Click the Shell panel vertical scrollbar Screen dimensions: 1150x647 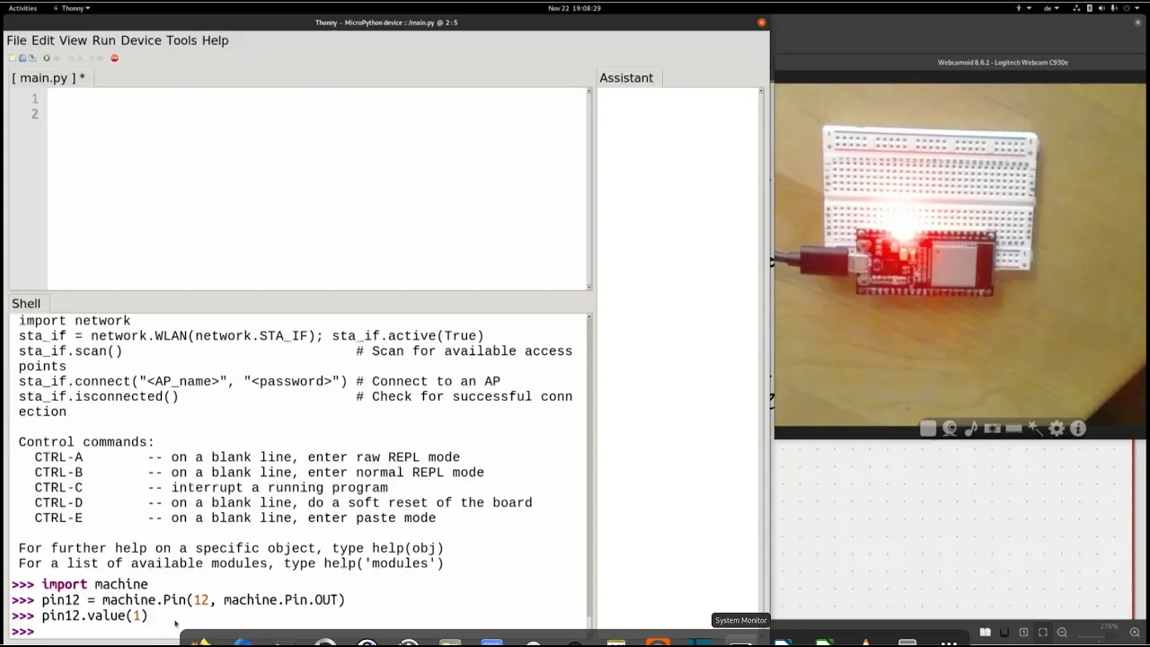pyautogui.click(x=589, y=472)
